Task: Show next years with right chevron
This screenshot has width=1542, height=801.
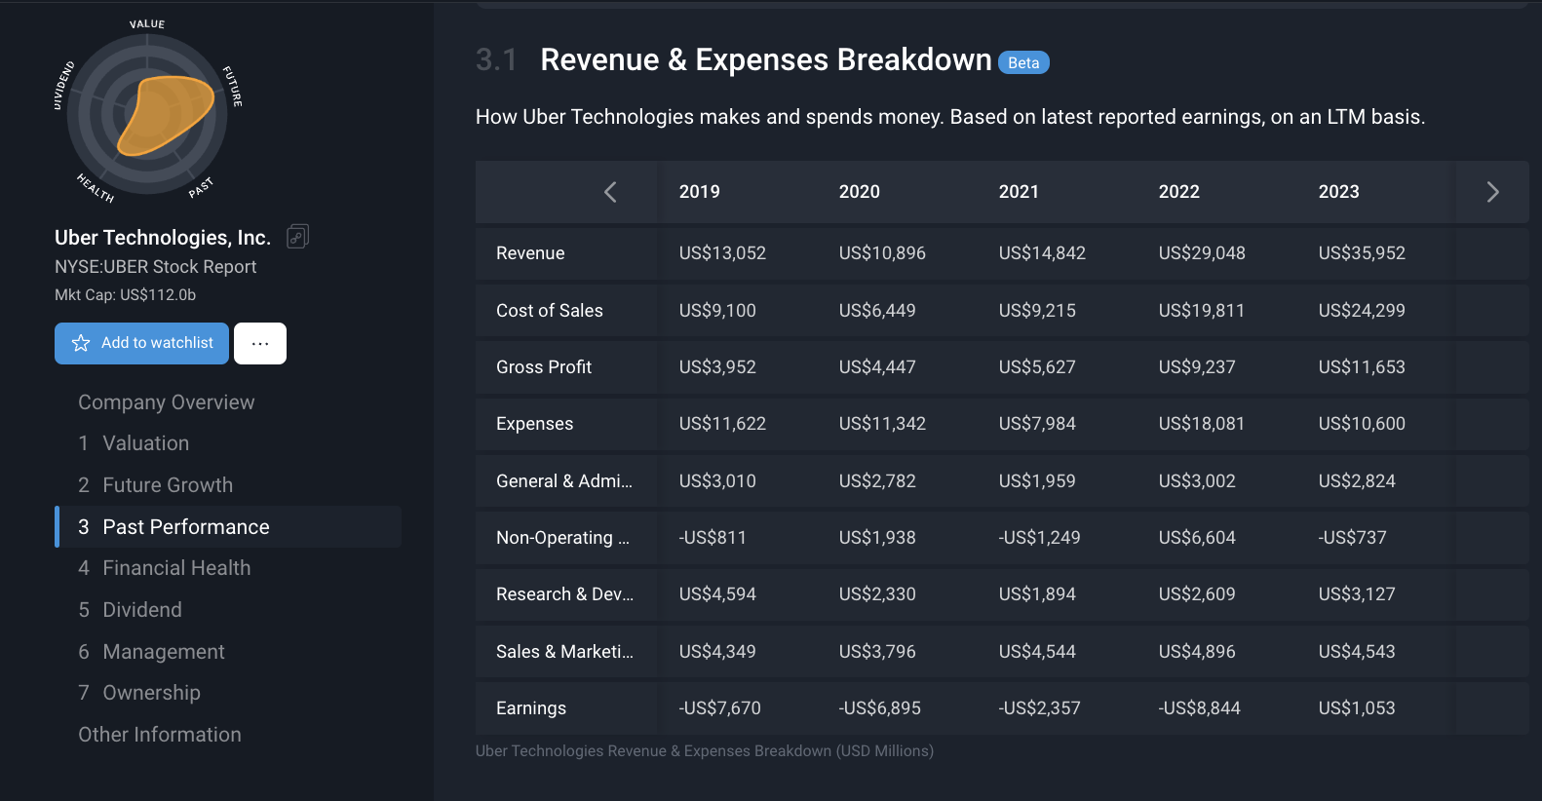Action: [1492, 192]
